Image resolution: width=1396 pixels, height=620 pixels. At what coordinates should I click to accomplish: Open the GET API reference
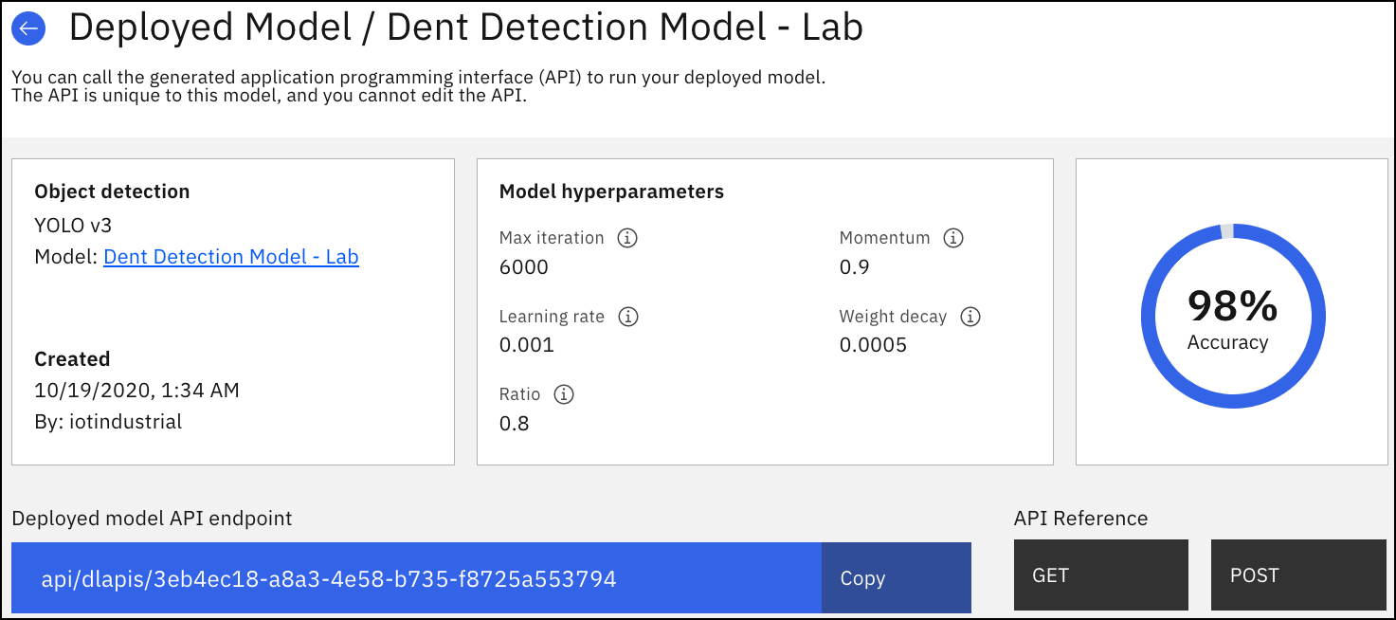point(1100,575)
